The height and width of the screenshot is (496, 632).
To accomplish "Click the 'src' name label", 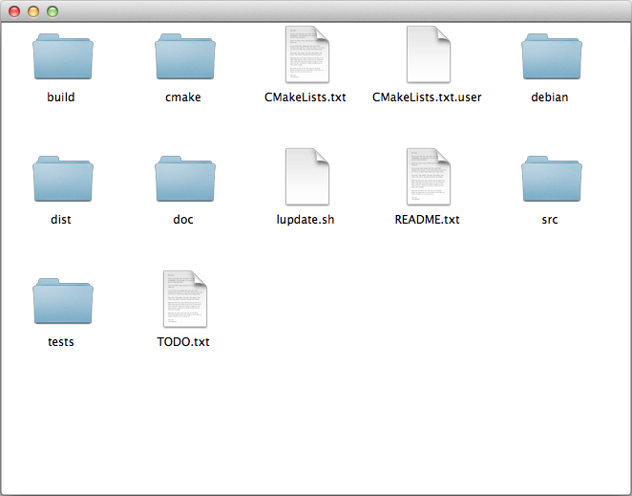I will click(x=550, y=220).
